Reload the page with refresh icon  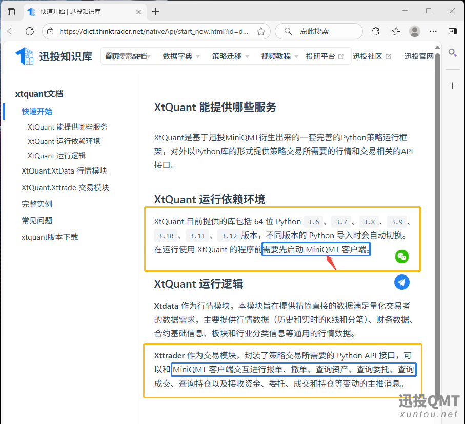(30, 31)
